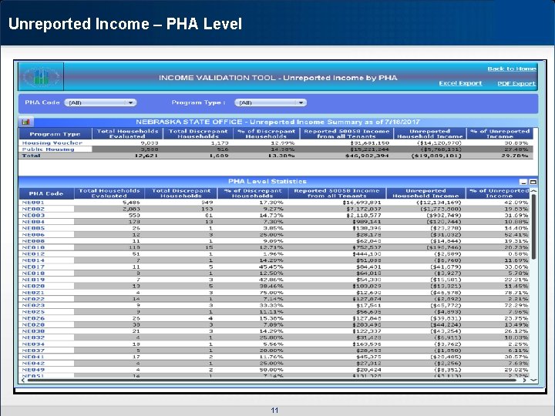Open the chart icon beside Nebraska State Office

[x=26, y=122]
